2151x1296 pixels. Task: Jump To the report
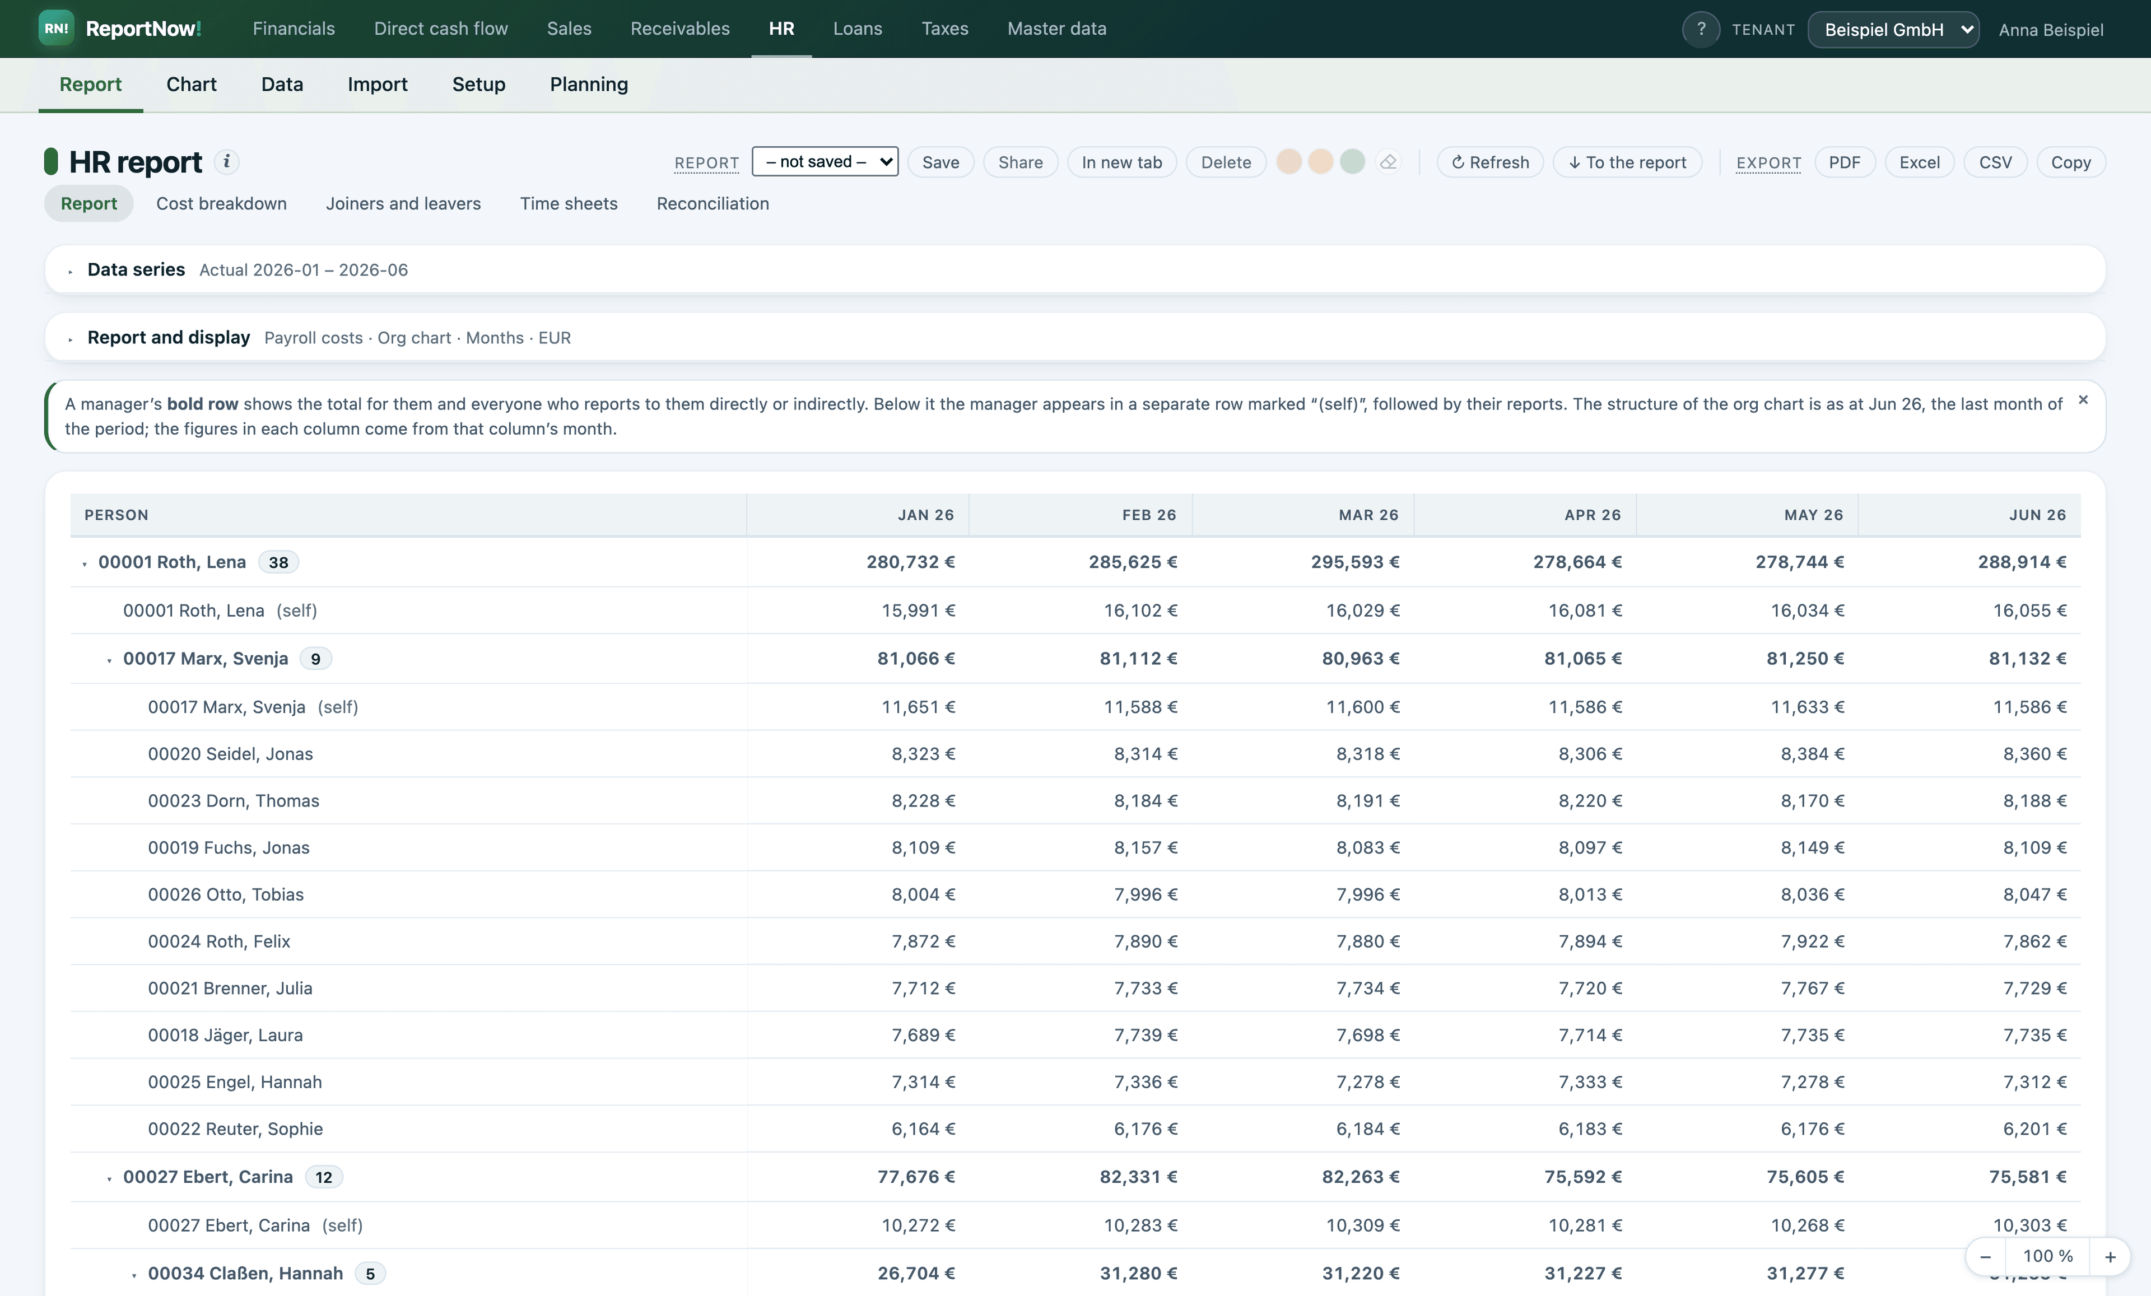click(x=1627, y=162)
